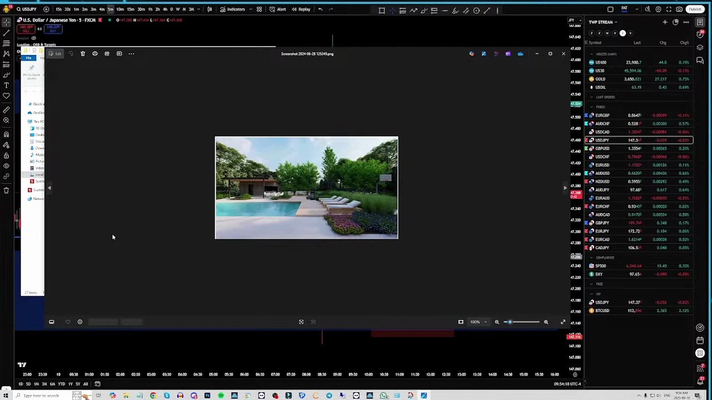This screenshot has height=400, width=712.
Task: Add symbol to watchlist with plus icon
Action: click(665, 22)
